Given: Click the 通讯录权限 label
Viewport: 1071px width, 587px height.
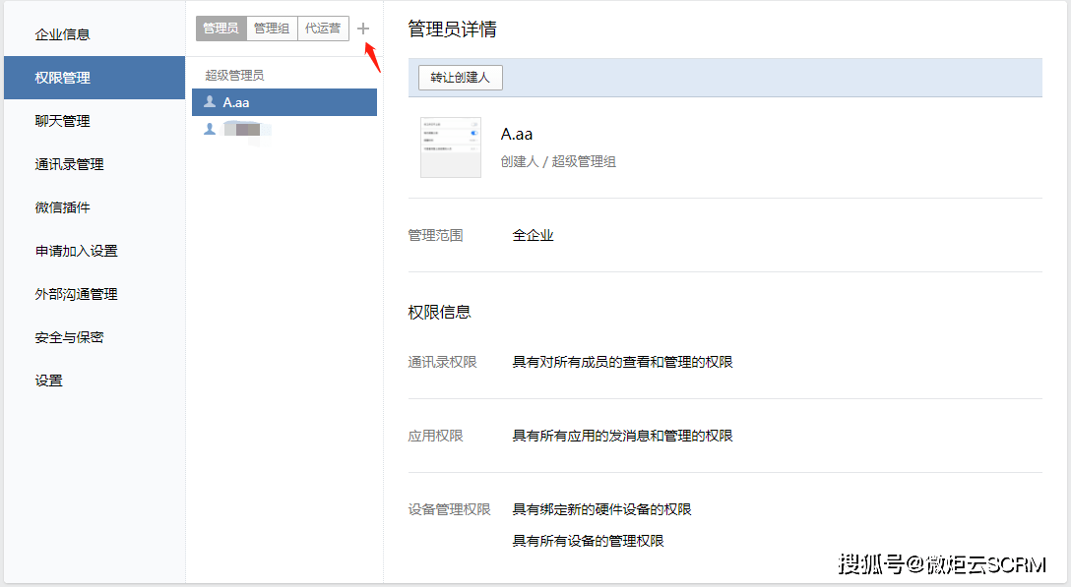Looking at the screenshot, I should (442, 362).
